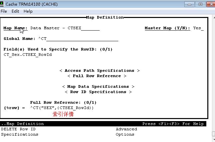Screen dimensions: 215x142
Task: Click the Global Name label
Action: pos(19,39)
